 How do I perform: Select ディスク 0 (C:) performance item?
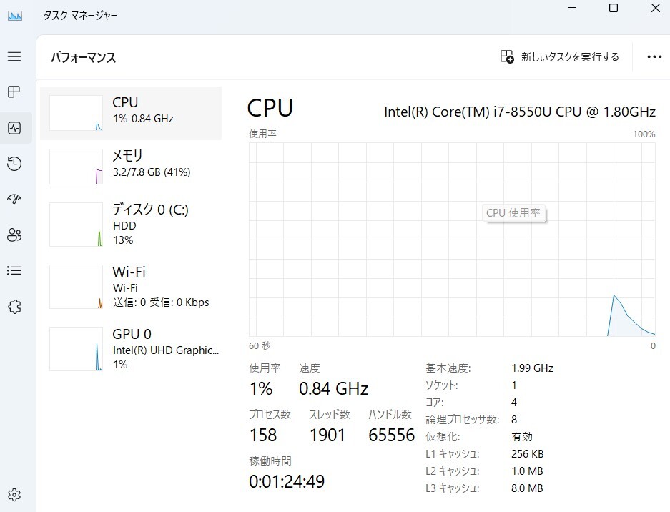pos(132,224)
